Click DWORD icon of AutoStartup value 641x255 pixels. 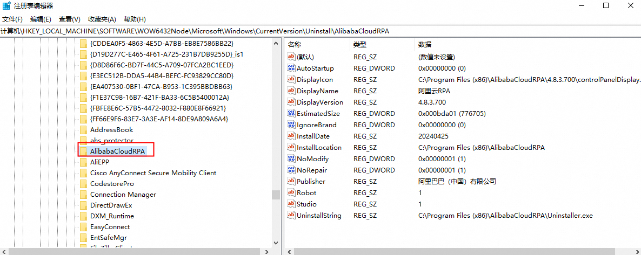coord(291,68)
